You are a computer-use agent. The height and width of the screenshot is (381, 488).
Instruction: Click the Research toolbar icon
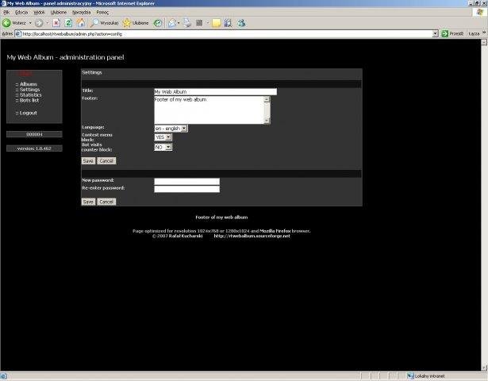228,23
